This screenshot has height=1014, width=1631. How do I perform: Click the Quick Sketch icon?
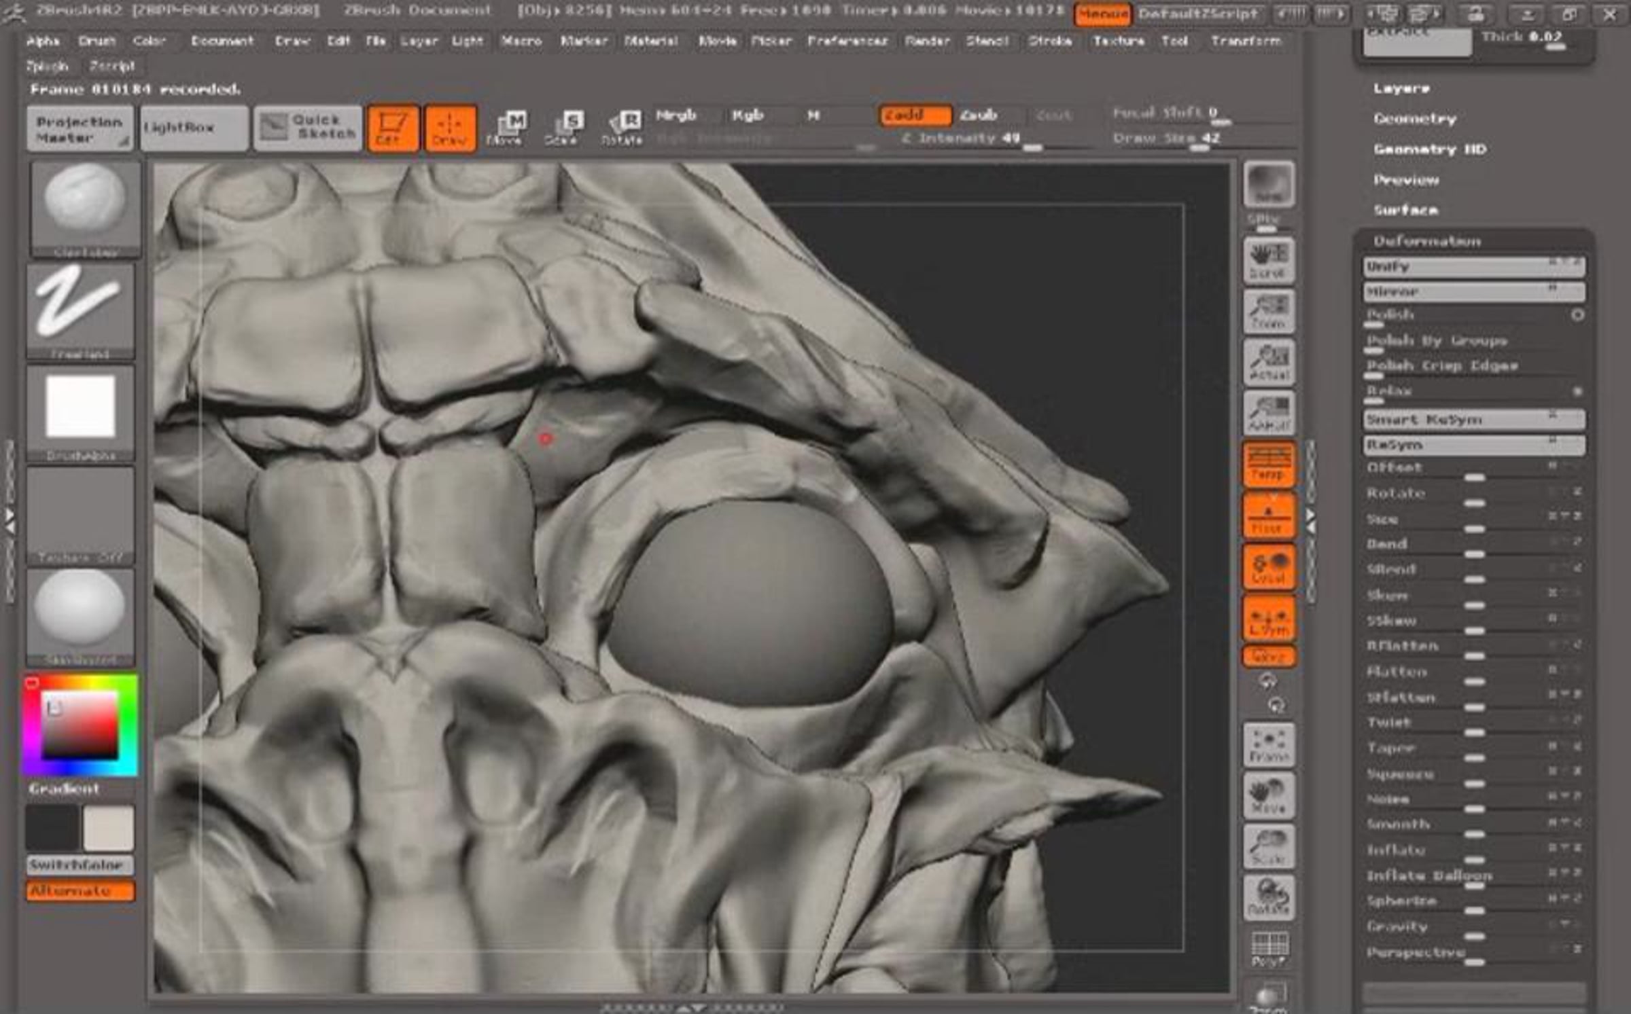308,127
